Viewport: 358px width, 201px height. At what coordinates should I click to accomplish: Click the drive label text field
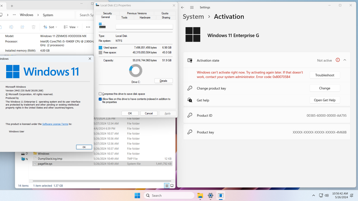pos(144,27)
